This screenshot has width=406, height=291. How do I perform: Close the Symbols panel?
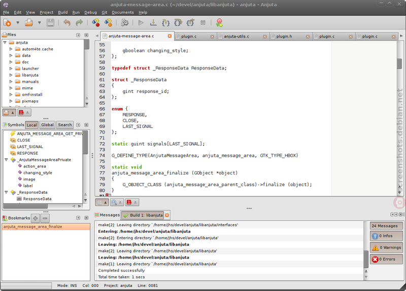[86, 125]
